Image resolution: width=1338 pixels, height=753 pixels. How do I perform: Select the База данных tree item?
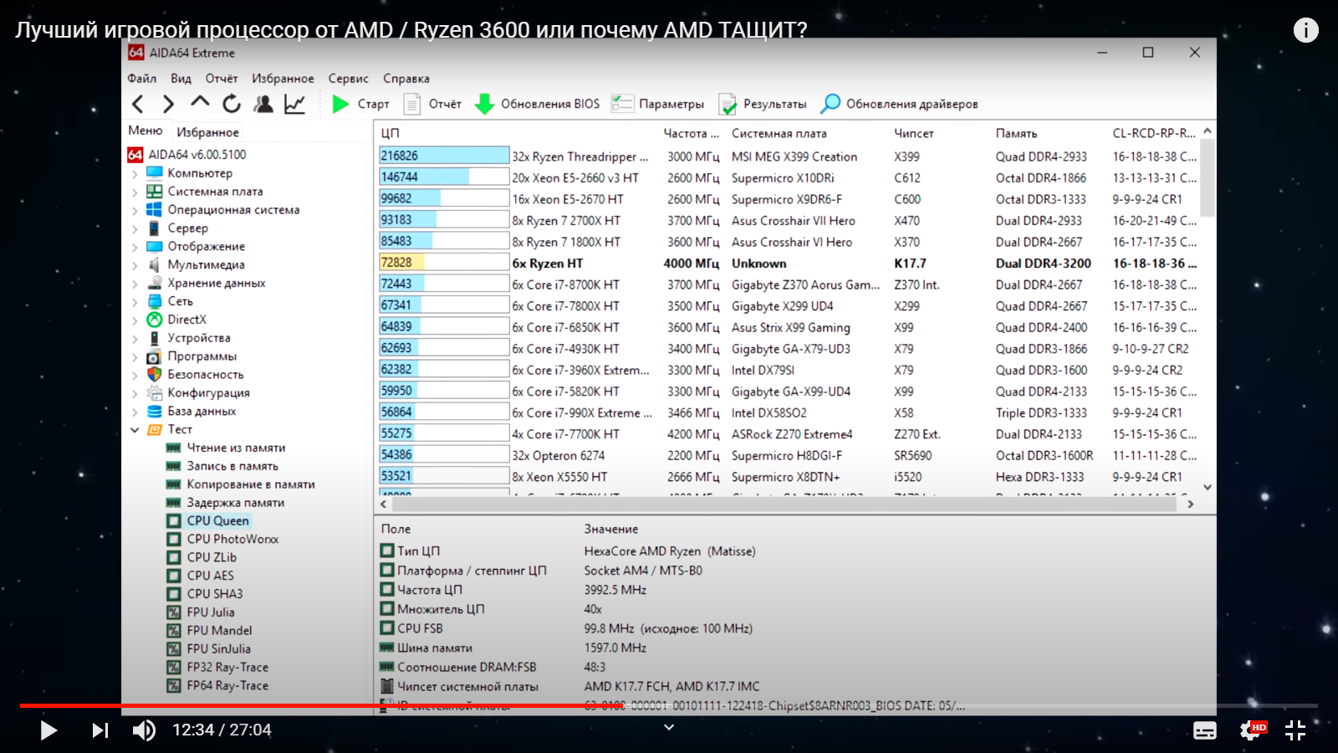[x=192, y=412]
